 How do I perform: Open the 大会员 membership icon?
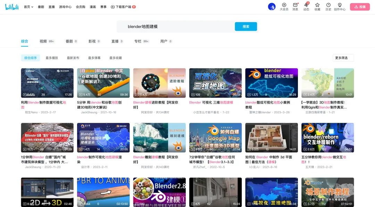[x=284, y=7]
